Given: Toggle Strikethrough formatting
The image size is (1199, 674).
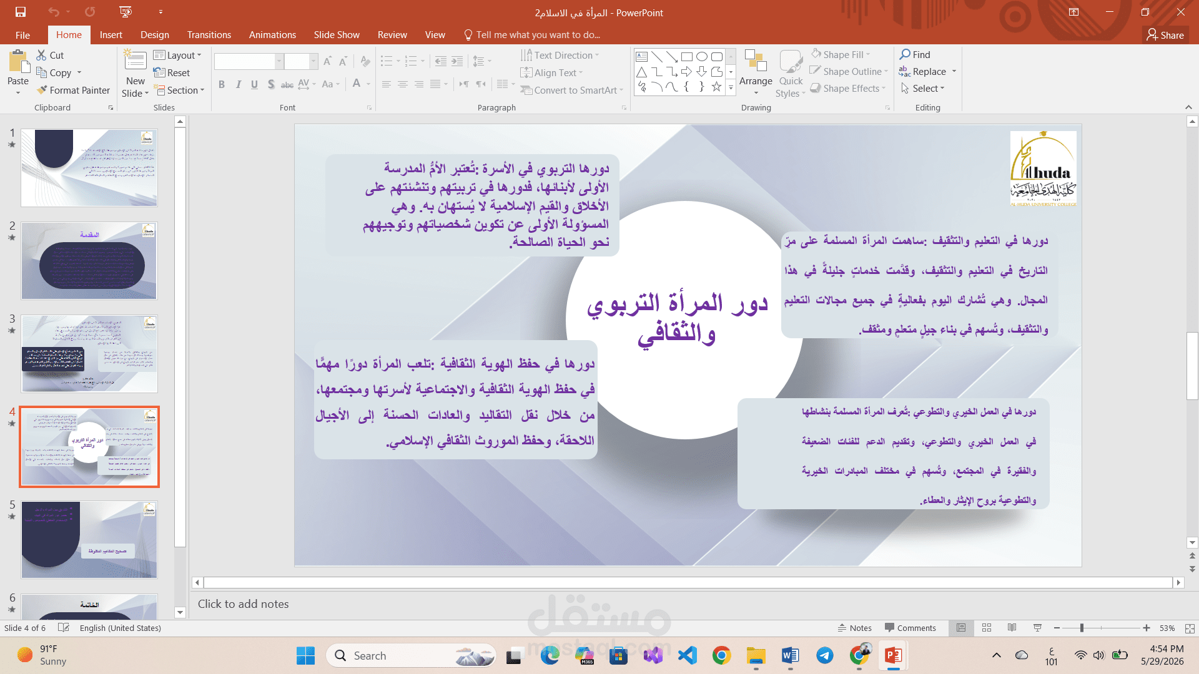Looking at the screenshot, I should click(287, 84).
